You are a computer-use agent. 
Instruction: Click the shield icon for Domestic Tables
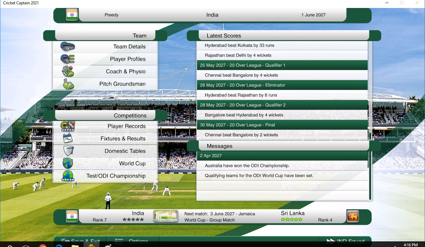point(68,151)
